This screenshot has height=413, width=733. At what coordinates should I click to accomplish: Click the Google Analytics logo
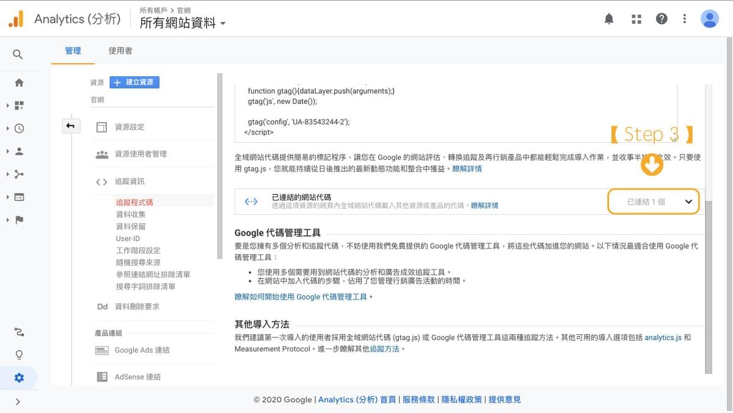[x=16, y=19]
